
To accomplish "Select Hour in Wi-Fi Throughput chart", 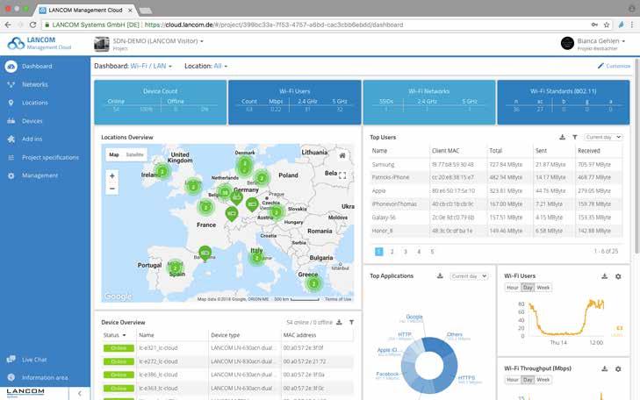I will click(512, 380).
